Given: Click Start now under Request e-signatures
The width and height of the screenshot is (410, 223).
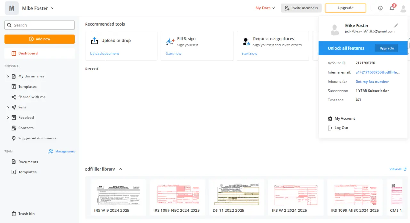Looking at the screenshot, I should point(249,54).
